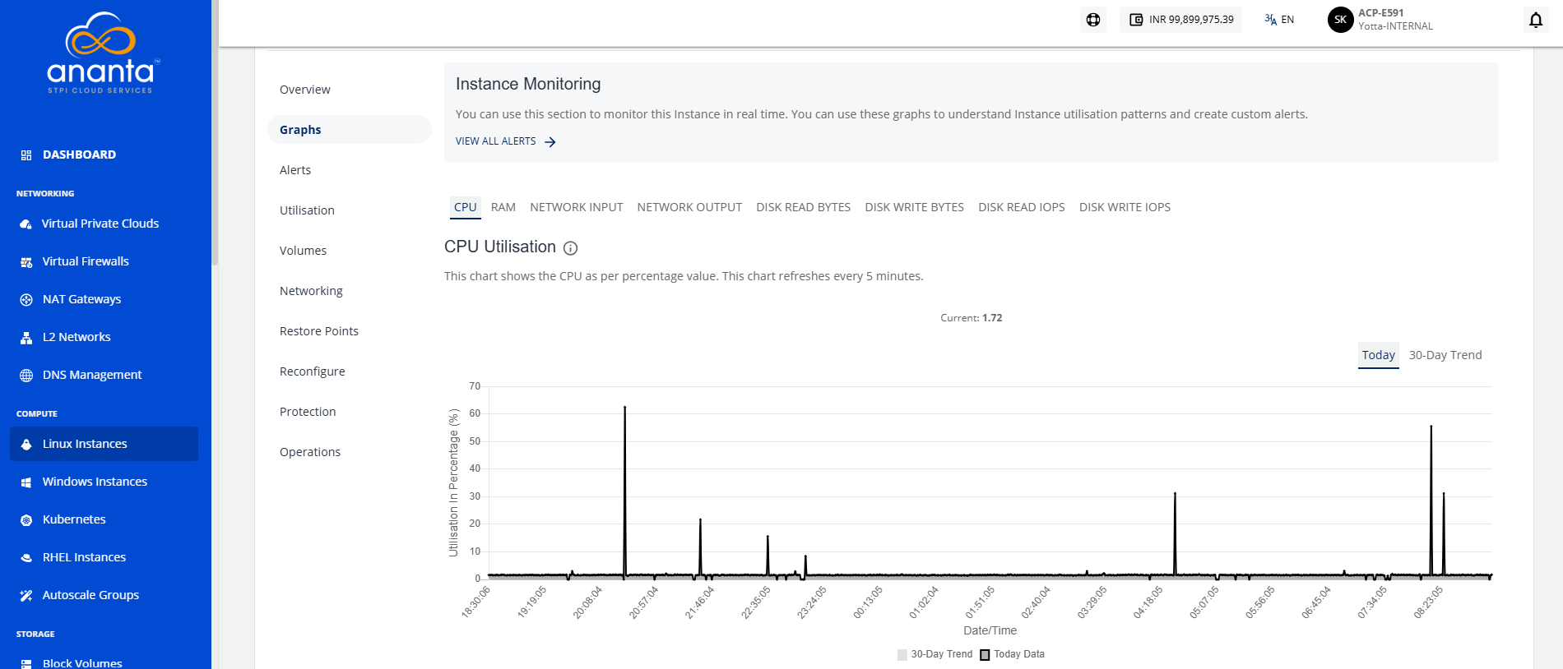
Task: Click the DNS Management globe icon
Action: click(x=26, y=375)
